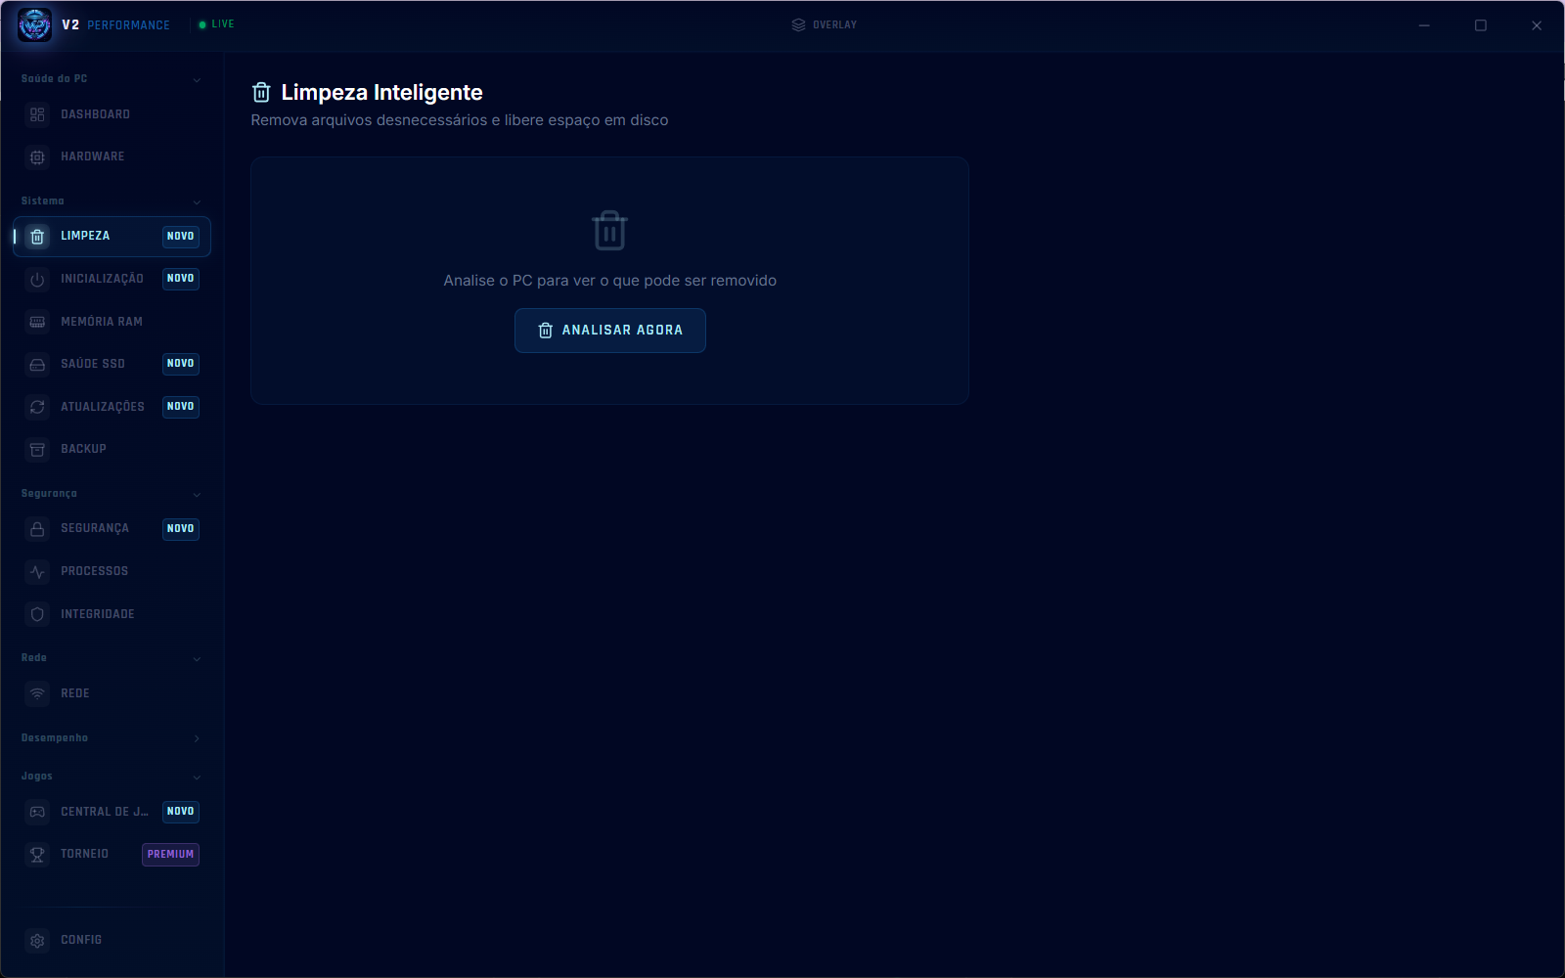Screen dimensions: 1565x978
Task: Open the Integridade shield icon
Action: [37, 614]
